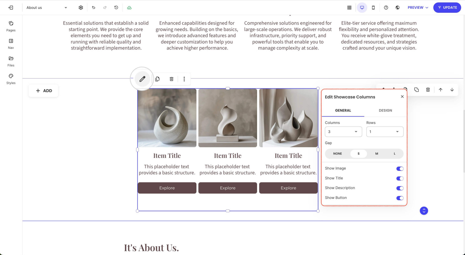
Task: Close the Edit Showcase Columns panel
Action: coord(402,97)
